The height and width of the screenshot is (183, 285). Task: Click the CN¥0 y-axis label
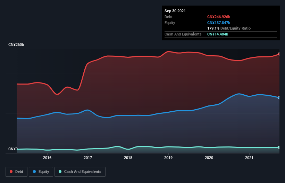13,149
